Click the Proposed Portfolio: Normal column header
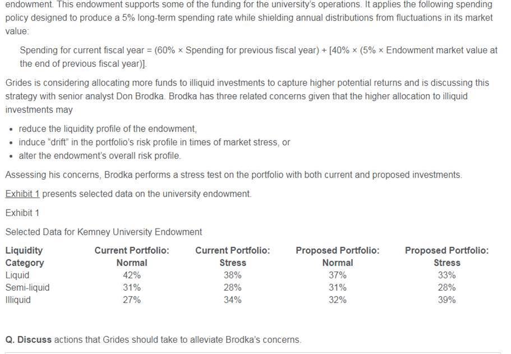 (x=337, y=257)
